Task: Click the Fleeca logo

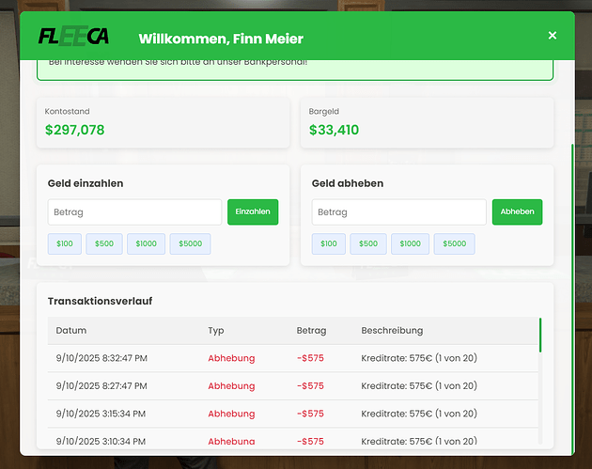Action: click(x=73, y=37)
